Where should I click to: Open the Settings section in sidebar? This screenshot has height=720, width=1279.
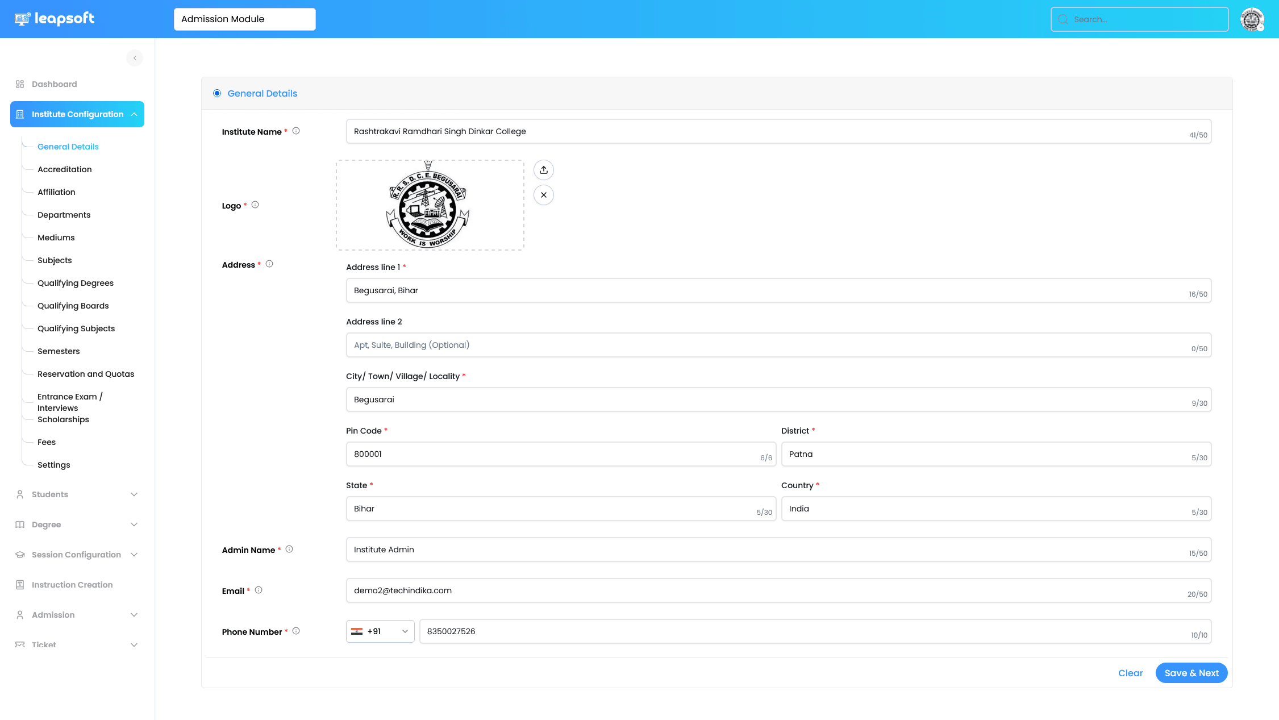click(54, 465)
